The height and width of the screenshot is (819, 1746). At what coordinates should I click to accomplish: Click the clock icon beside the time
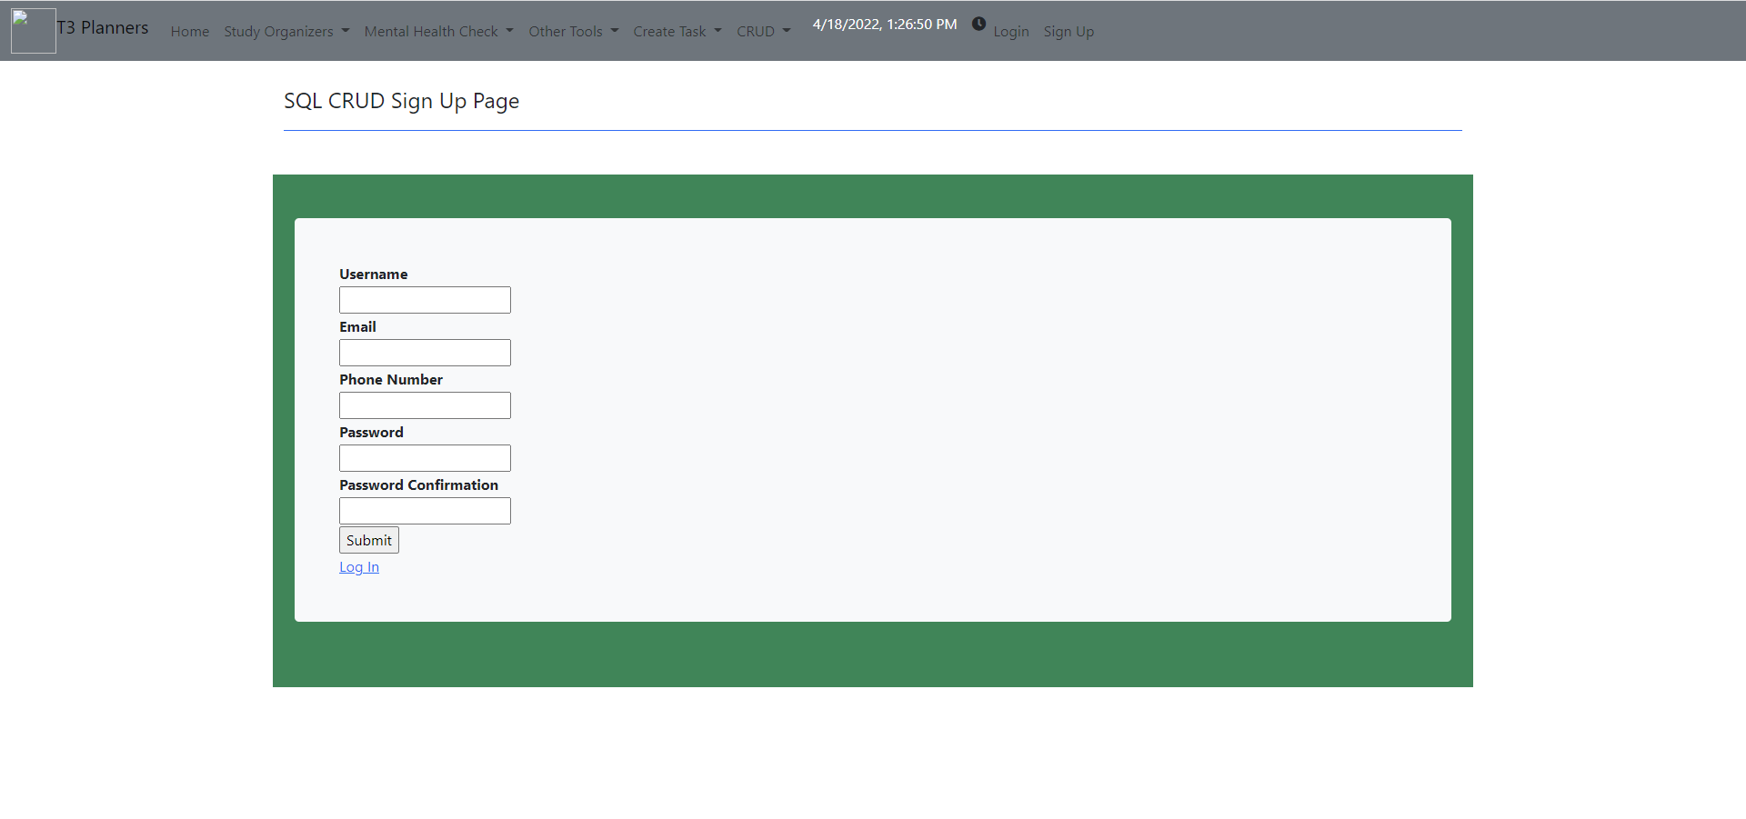979,24
